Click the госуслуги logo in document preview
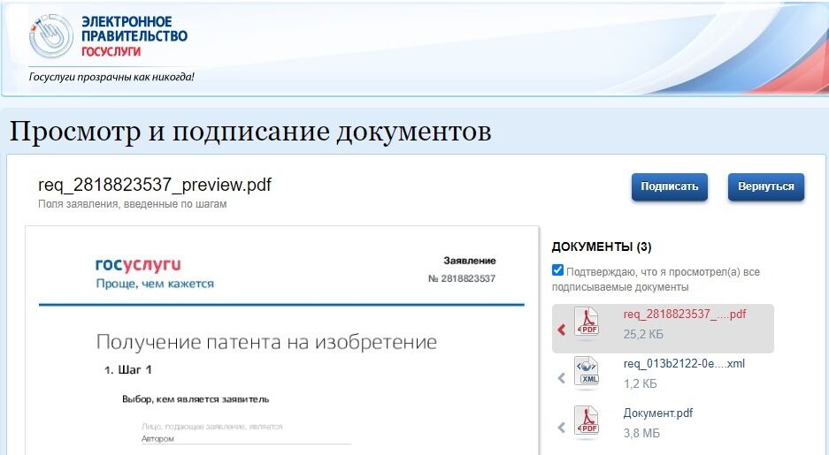This screenshot has width=829, height=455. coord(138,264)
